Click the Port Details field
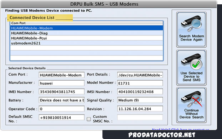222x139 pixels. (140, 75)
